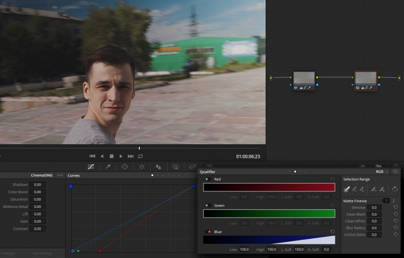The height and width of the screenshot is (258, 404).
Task: Open the Tracker palette icon
Action: coord(142,166)
